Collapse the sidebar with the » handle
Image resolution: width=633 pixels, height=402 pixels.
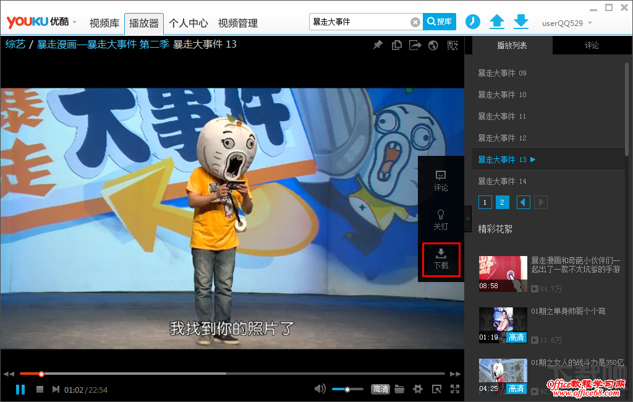468,218
